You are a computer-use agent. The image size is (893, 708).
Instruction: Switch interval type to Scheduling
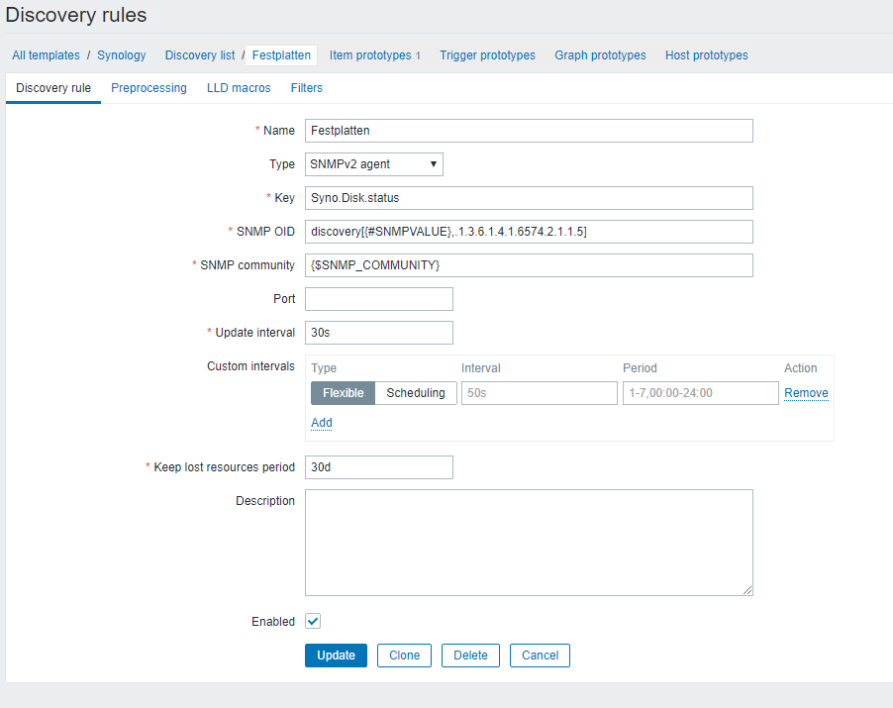tap(416, 393)
